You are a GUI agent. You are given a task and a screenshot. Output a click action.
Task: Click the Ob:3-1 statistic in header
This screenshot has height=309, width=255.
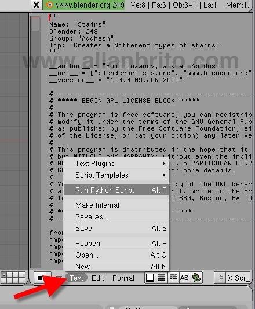point(184,5)
